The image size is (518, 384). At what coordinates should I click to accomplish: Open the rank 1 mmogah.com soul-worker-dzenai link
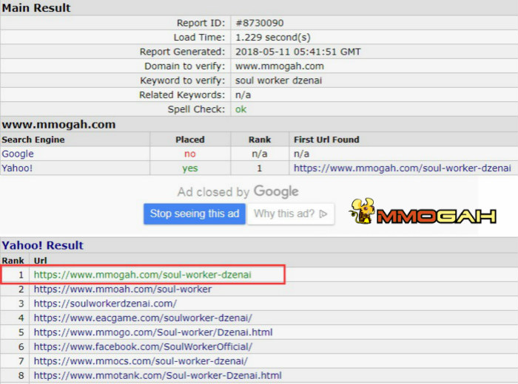tap(142, 275)
